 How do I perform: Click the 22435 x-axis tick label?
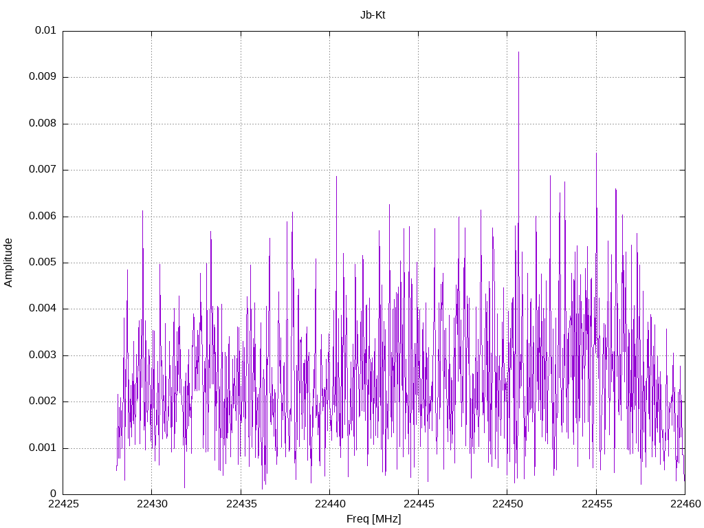pos(241,505)
